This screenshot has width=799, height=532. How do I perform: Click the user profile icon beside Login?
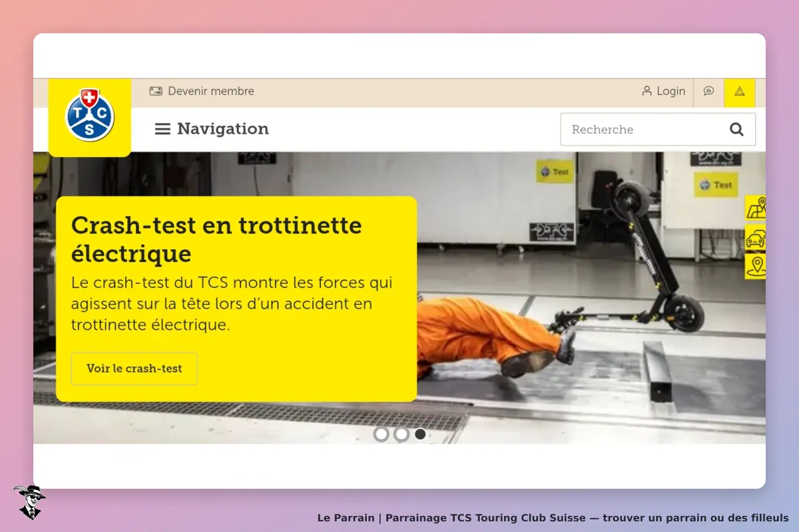click(x=647, y=91)
